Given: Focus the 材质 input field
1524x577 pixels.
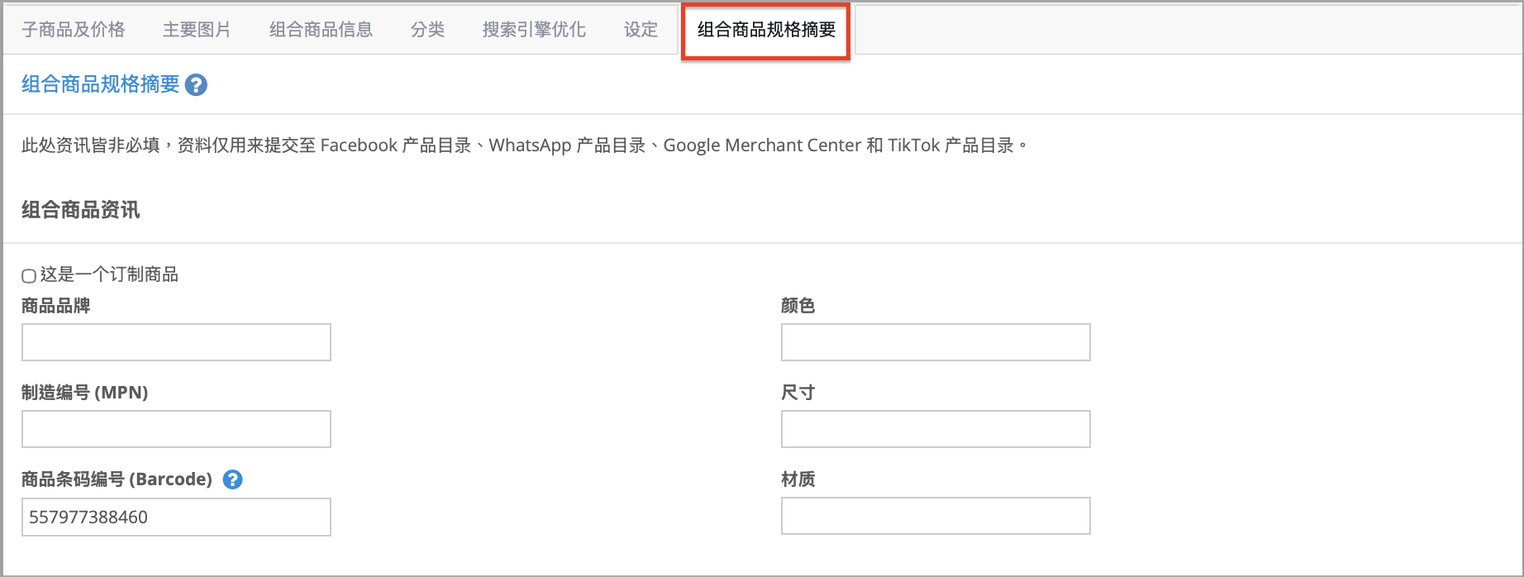Looking at the screenshot, I should [x=936, y=516].
